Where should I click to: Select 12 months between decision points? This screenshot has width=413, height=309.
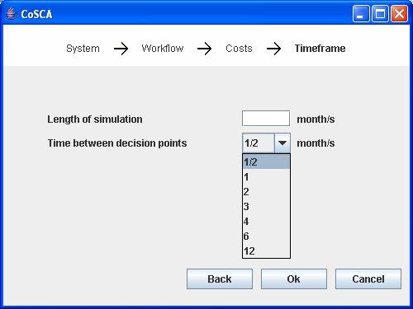[x=266, y=250]
